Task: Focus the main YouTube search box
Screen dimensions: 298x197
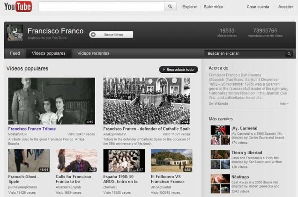Action: tap(102, 7)
